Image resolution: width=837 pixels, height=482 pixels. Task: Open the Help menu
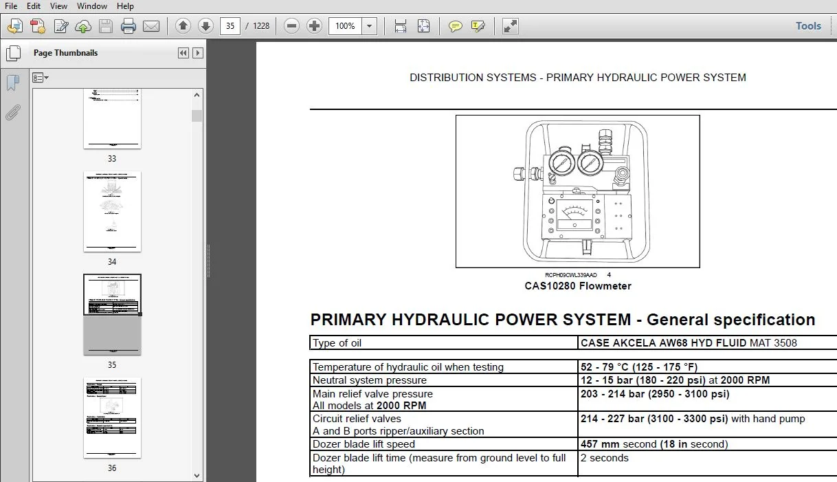pos(125,6)
